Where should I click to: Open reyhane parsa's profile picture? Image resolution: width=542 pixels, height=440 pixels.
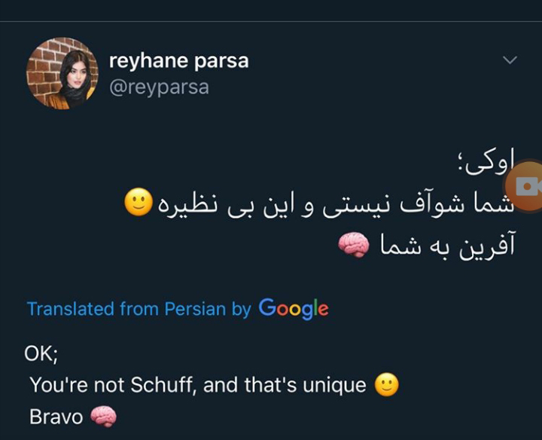(62, 73)
